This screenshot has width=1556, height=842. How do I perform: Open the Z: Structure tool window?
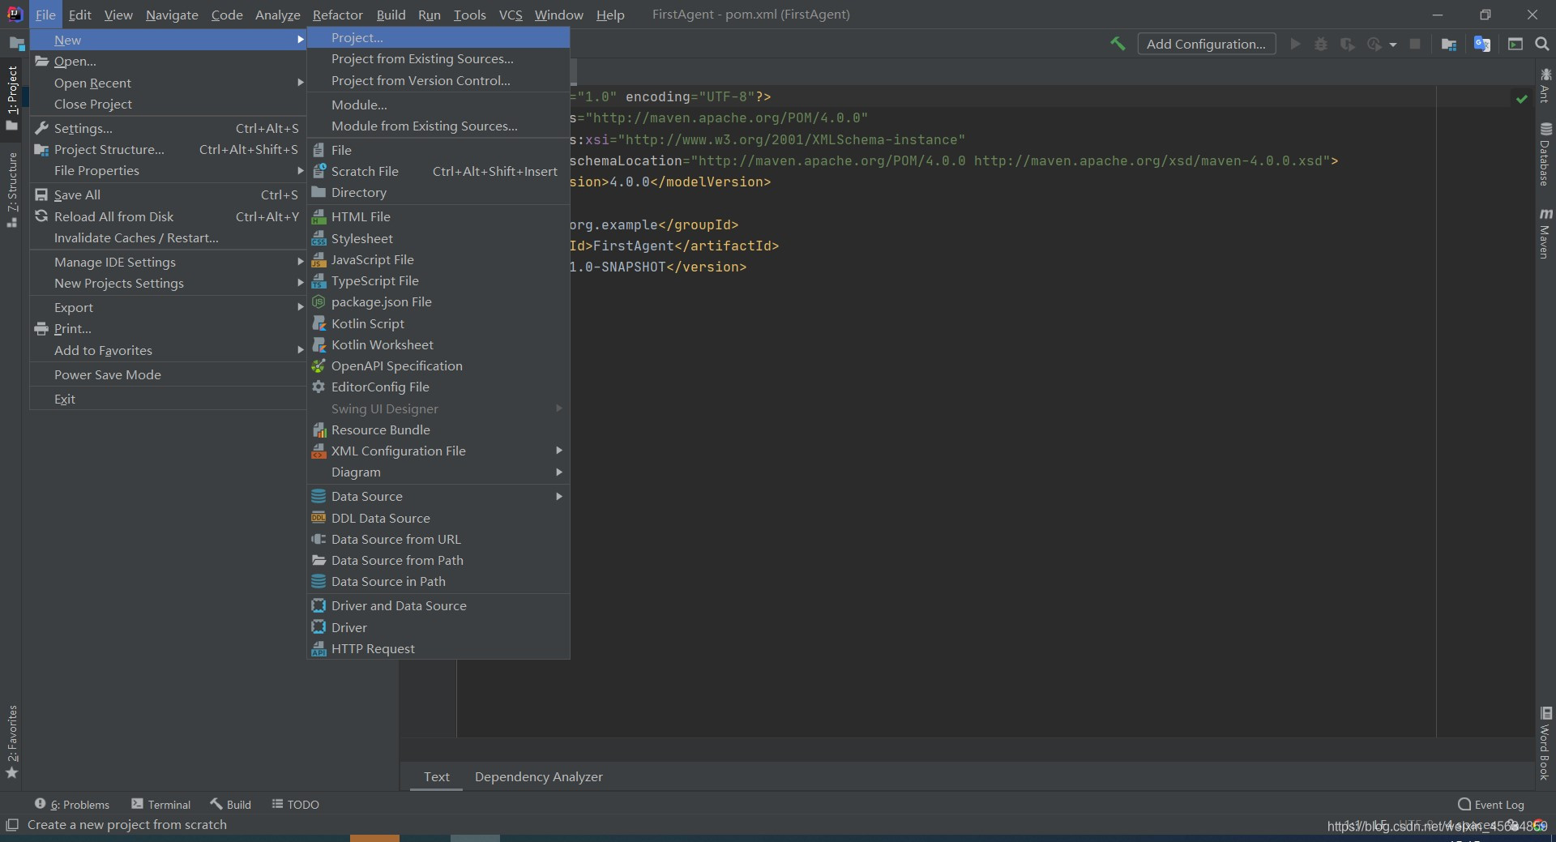12,189
